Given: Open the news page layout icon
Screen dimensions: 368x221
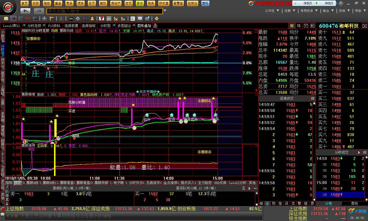Looking at the screenshot, I should (133, 19).
